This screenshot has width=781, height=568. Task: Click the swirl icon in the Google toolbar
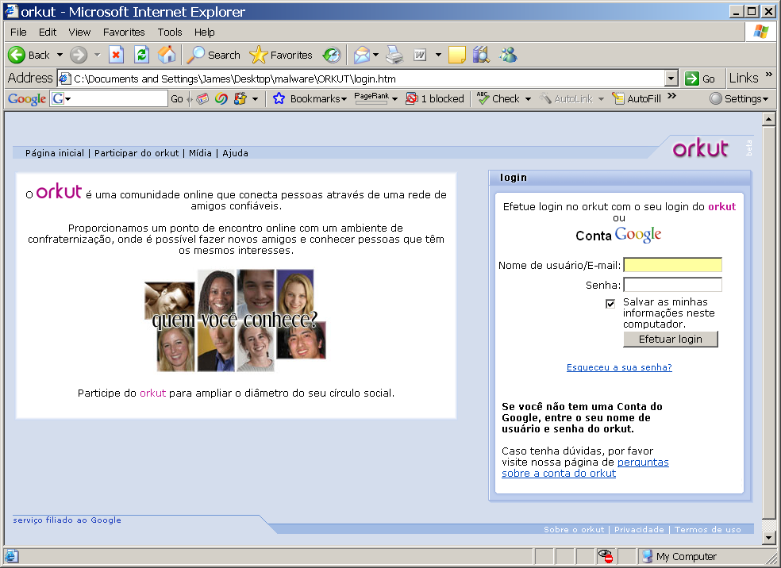pyautogui.click(x=221, y=98)
